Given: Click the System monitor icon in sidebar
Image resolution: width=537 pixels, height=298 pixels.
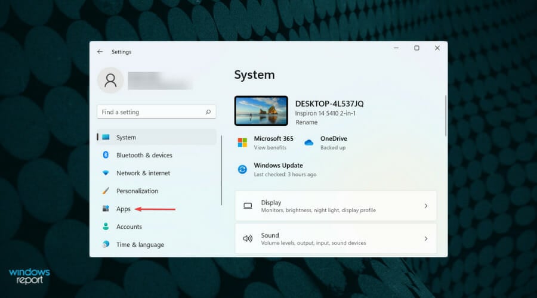Looking at the screenshot, I should 106,137.
